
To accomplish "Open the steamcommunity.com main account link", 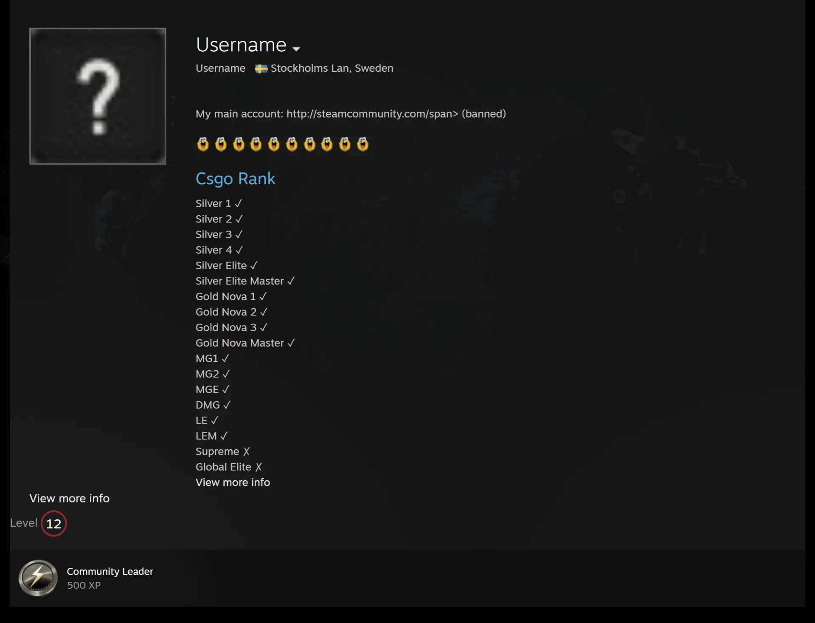I will [372, 114].
